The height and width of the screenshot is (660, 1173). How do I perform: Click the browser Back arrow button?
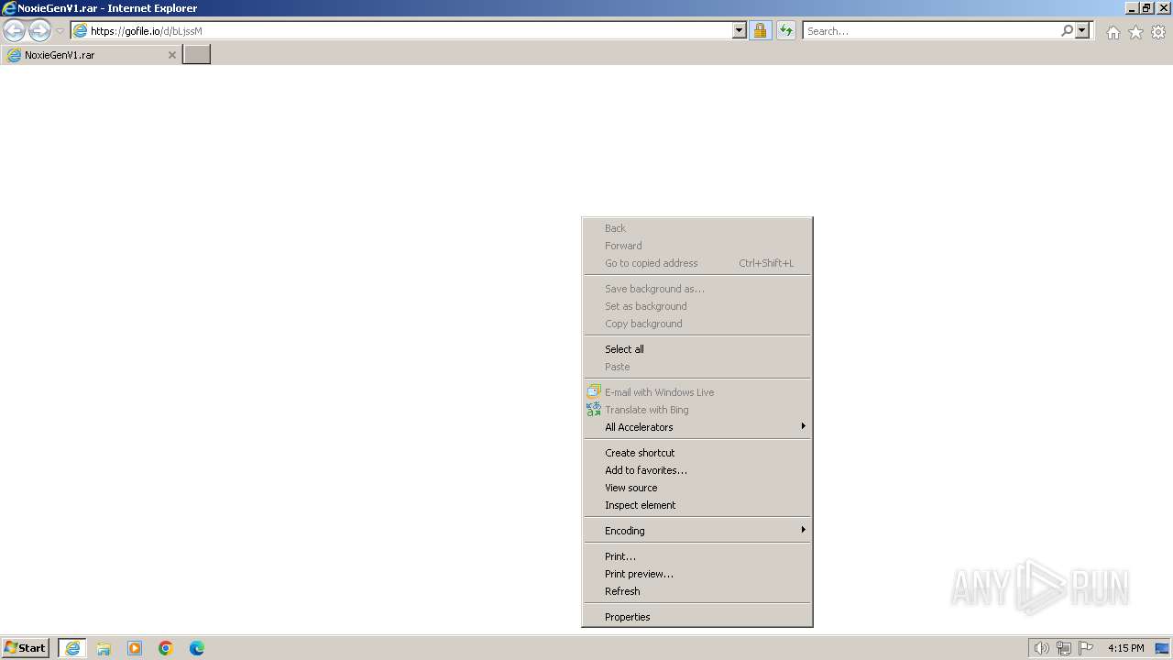(15, 30)
